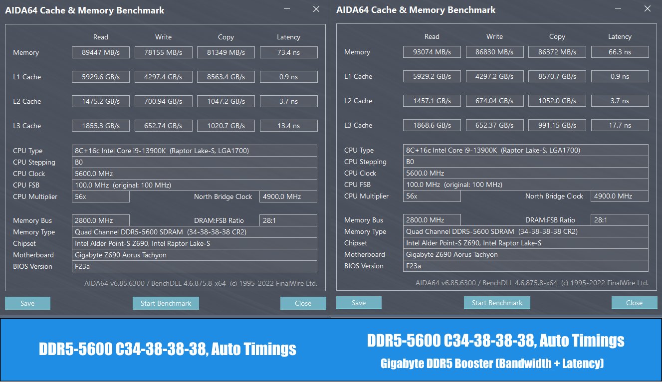Select the 700.94 GB/s L2 cache write value

tap(163, 101)
